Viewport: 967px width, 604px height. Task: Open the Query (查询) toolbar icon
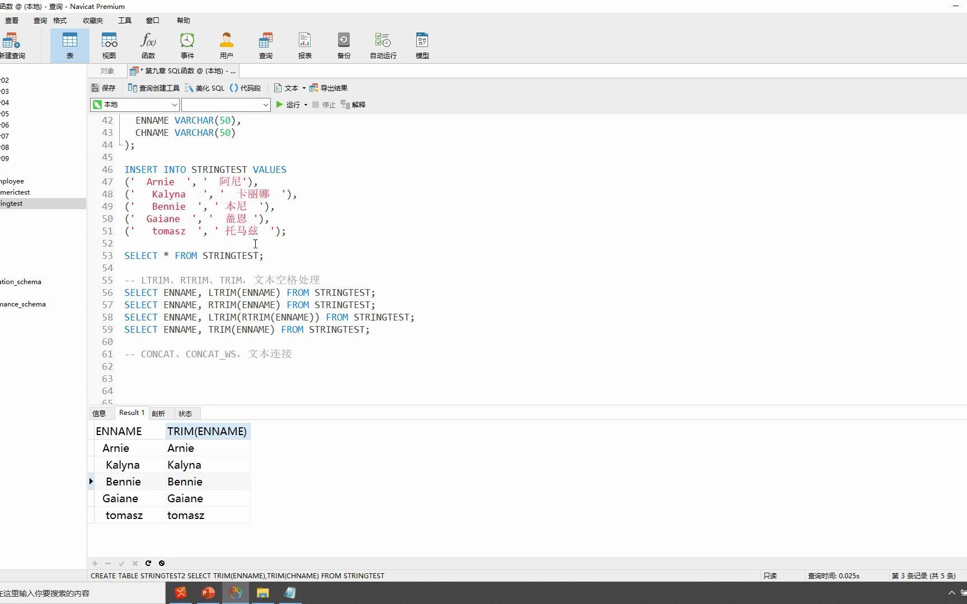[266, 45]
